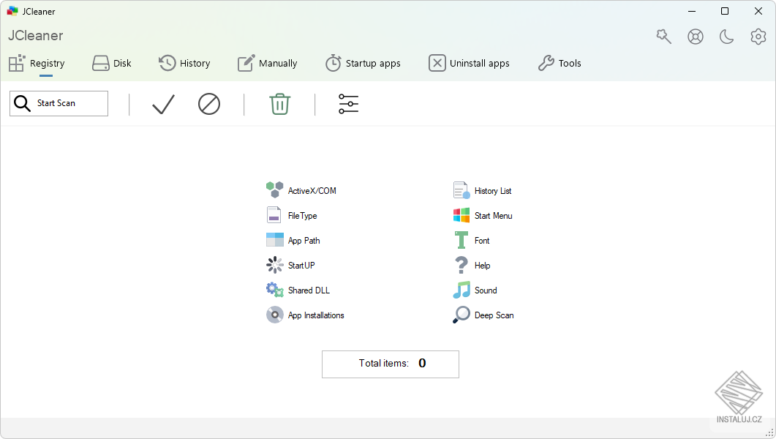Click the Start Menu Windows logo icon
The height and width of the screenshot is (439, 776).
462,215
